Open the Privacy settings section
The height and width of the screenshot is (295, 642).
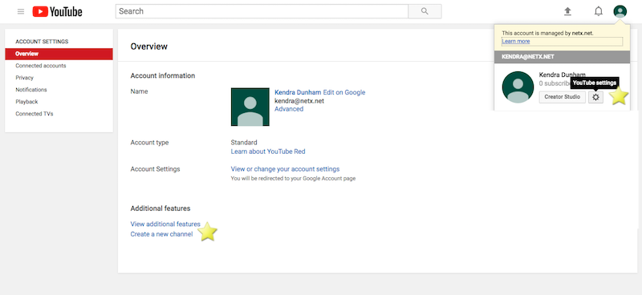tap(25, 78)
